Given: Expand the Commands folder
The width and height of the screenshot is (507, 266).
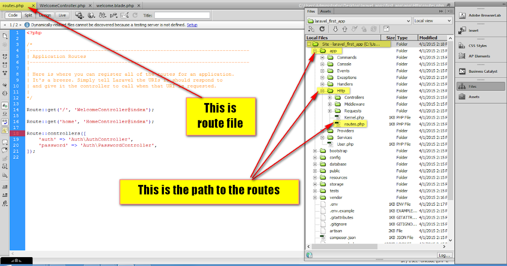Looking at the screenshot, I should click(322, 57).
